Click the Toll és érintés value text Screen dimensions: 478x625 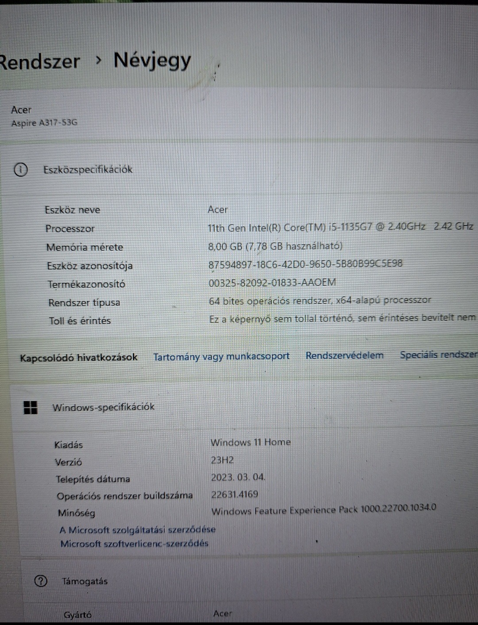tap(343, 318)
